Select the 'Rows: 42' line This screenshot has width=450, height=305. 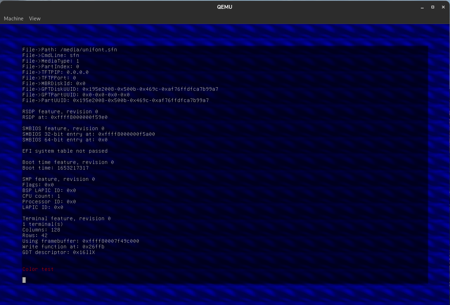pos(35,235)
